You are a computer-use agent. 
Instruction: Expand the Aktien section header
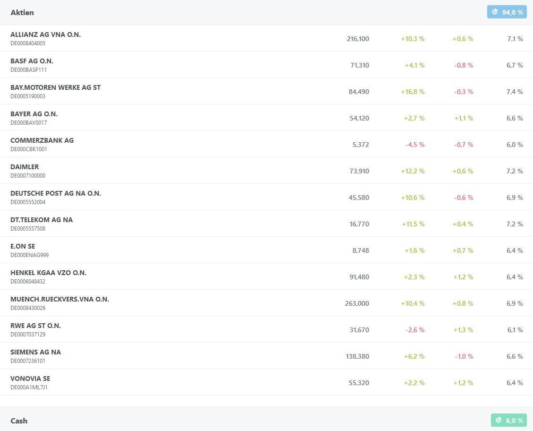click(x=22, y=12)
